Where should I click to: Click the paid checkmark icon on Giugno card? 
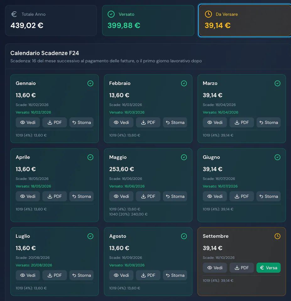[x=278, y=157]
